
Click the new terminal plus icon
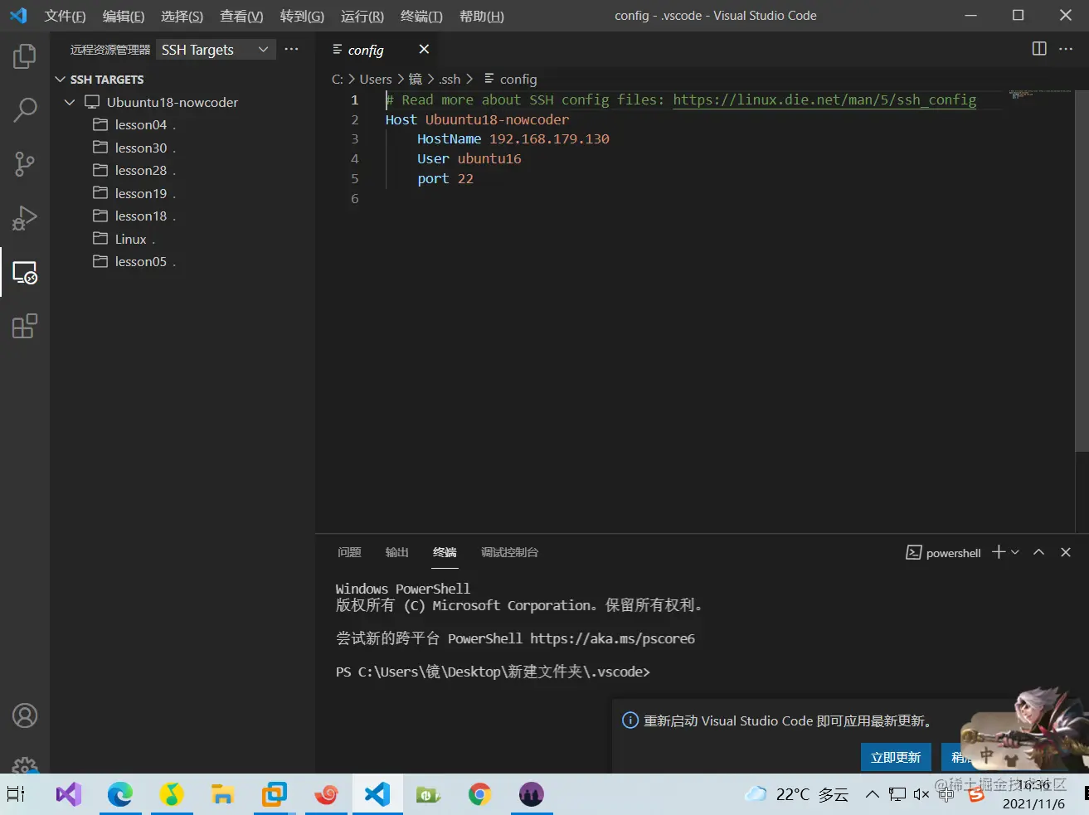999,552
